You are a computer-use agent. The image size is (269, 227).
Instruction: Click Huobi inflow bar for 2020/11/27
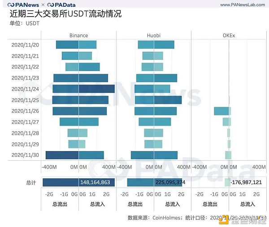162,122
